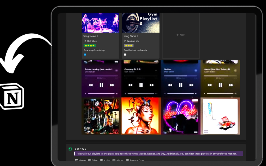This screenshot has width=266, height=166.
Task: Click the green SONGS music note icon
Action: click(x=70, y=149)
